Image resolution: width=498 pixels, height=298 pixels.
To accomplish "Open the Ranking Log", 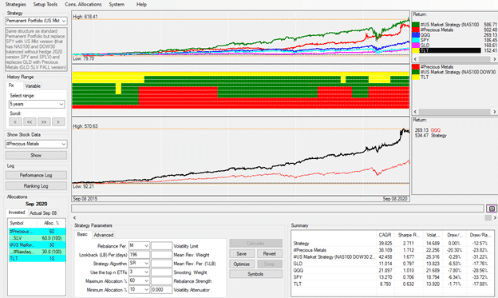I will 36,185.
